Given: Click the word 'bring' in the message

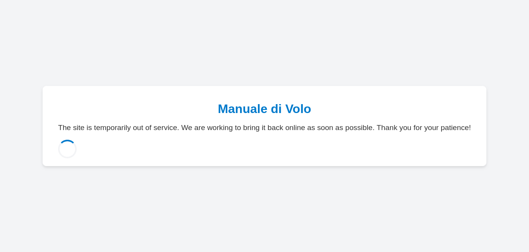Looking at the screenshot, I should tap(251, 128).
